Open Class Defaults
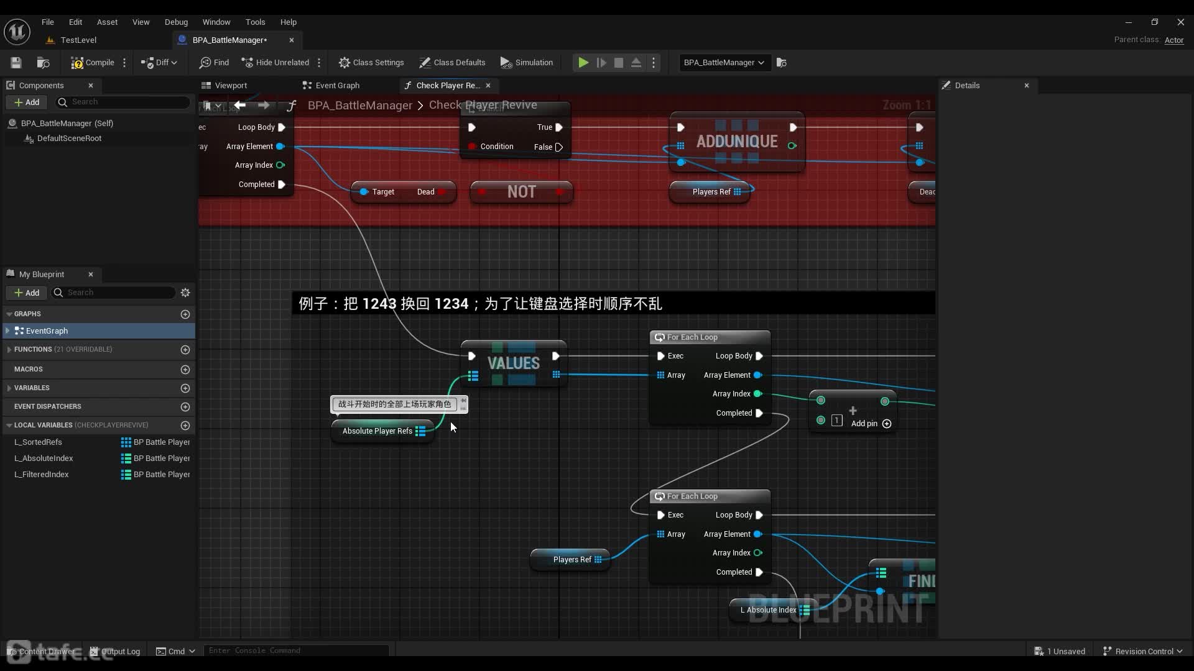Image resolution: width=1194 pixels, height=671 pixels. point(452,62)
